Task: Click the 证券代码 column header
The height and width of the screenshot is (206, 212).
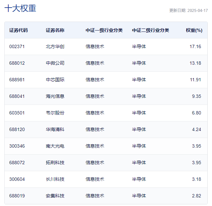Action: coord(19,30)
